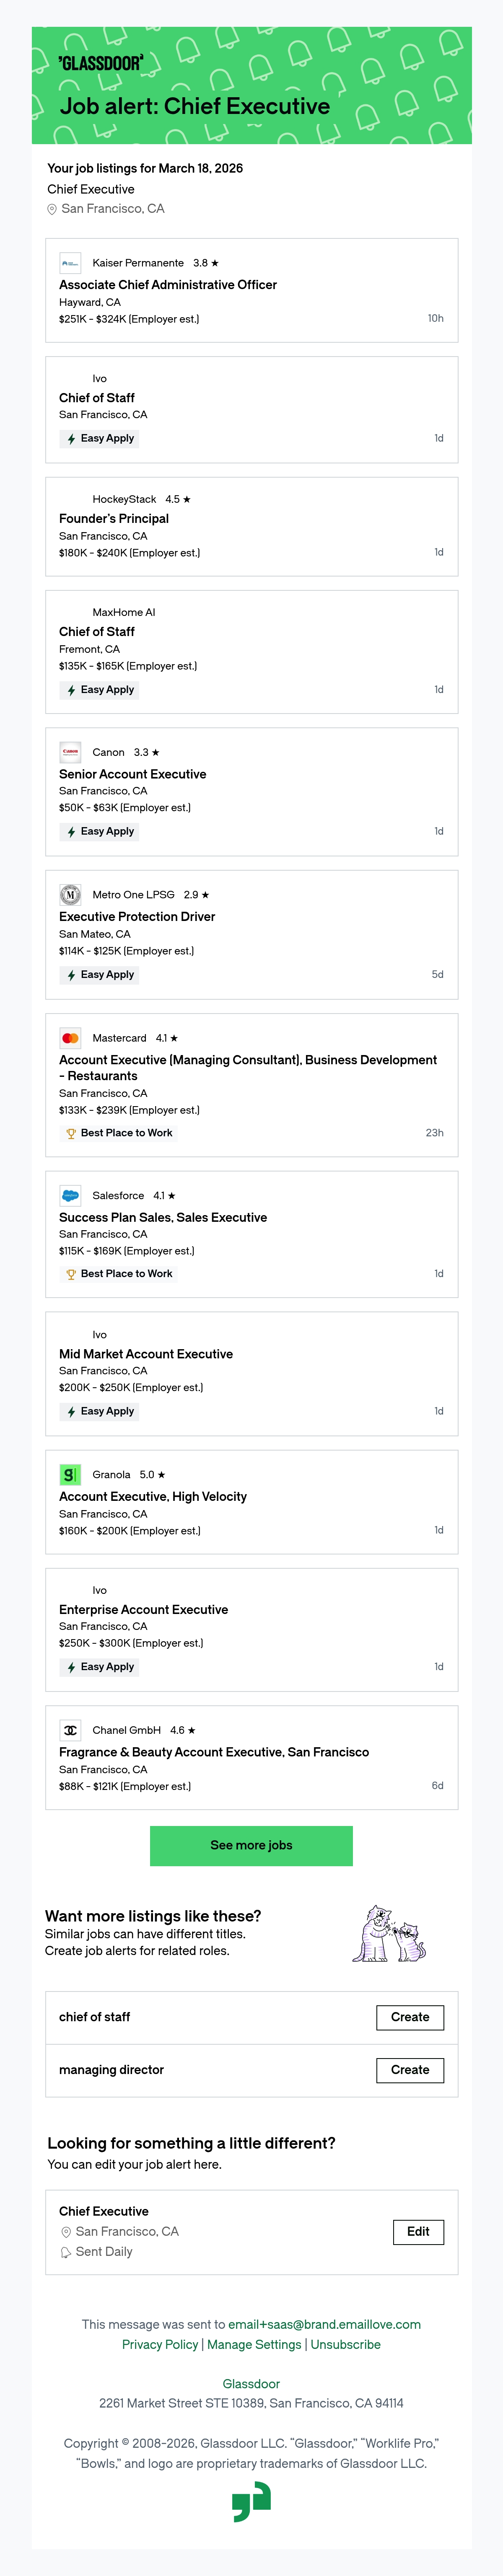The width and height of the screenshot is (503, 2576).
Task: Open the Associate Chief Administrative Officer listing
Action: tap(168, 285)
